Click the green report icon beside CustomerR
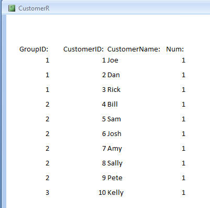The height and width of the screenshot is (208, 210). click(x=12, y=8)
